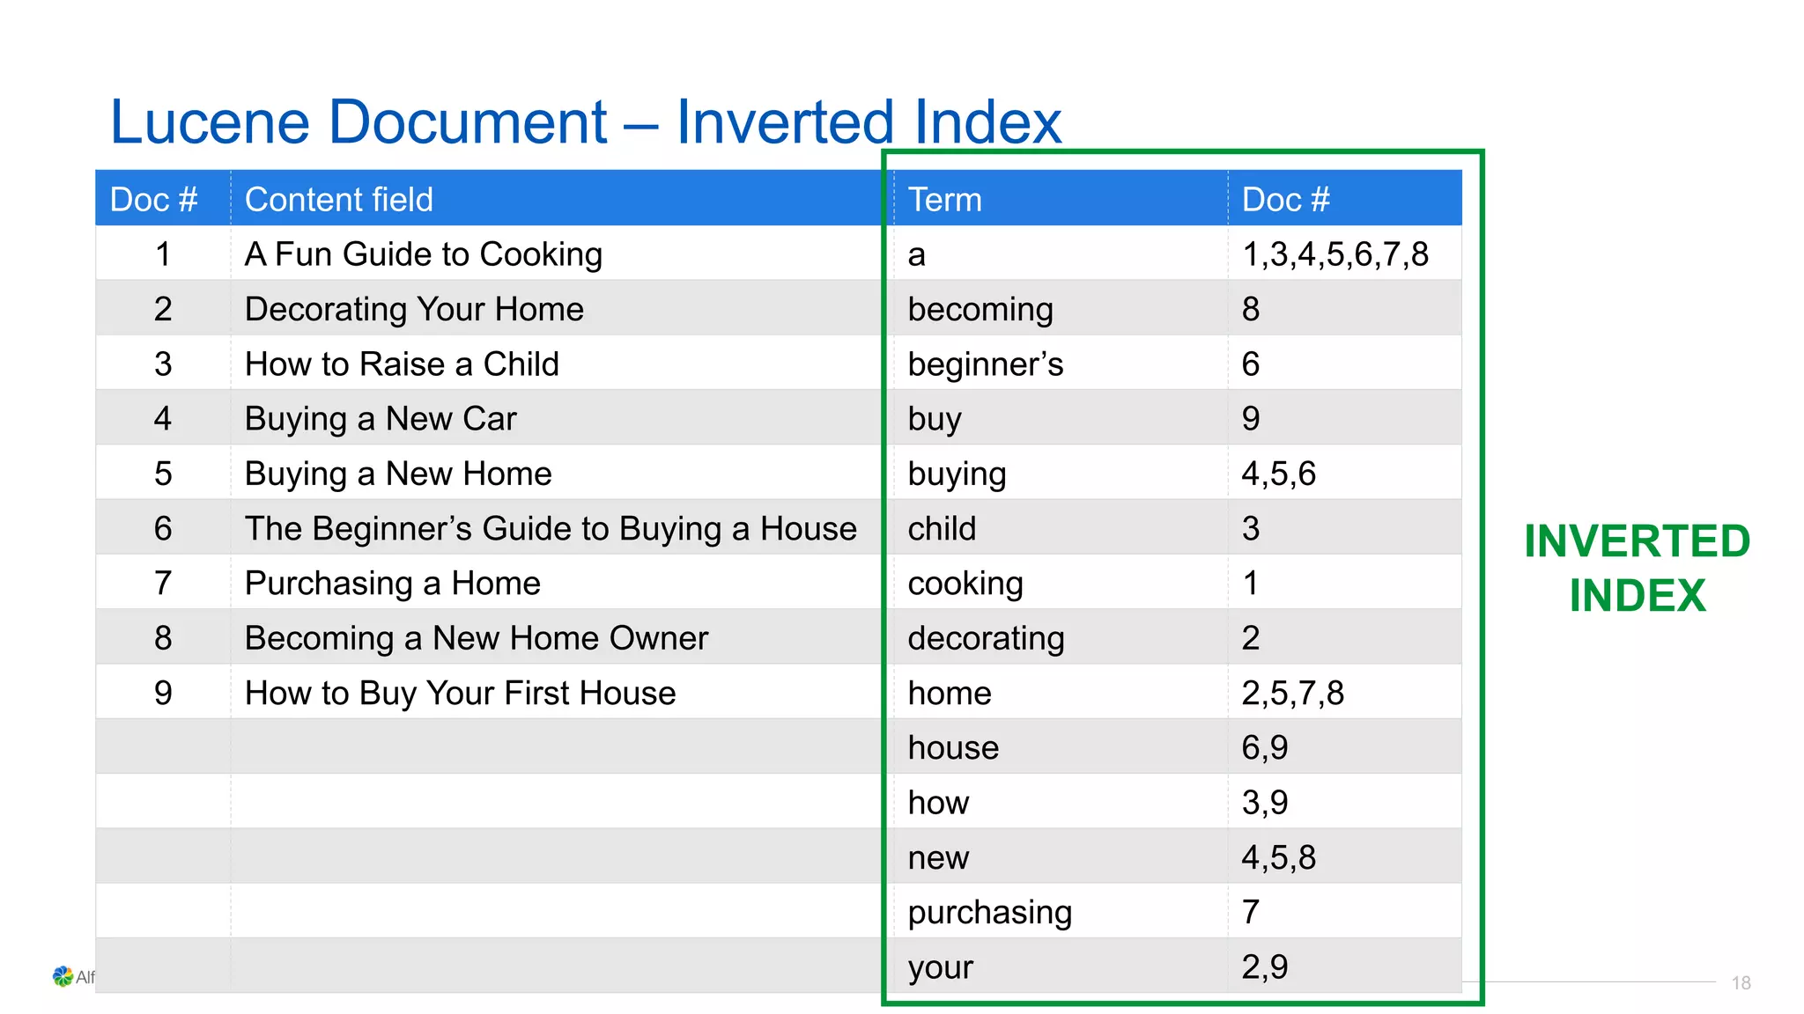This screenshot has width=1804, height=1014.
Task: Select the term 'beginner's'
Action: pyautogui.click(x=986, y=364)
